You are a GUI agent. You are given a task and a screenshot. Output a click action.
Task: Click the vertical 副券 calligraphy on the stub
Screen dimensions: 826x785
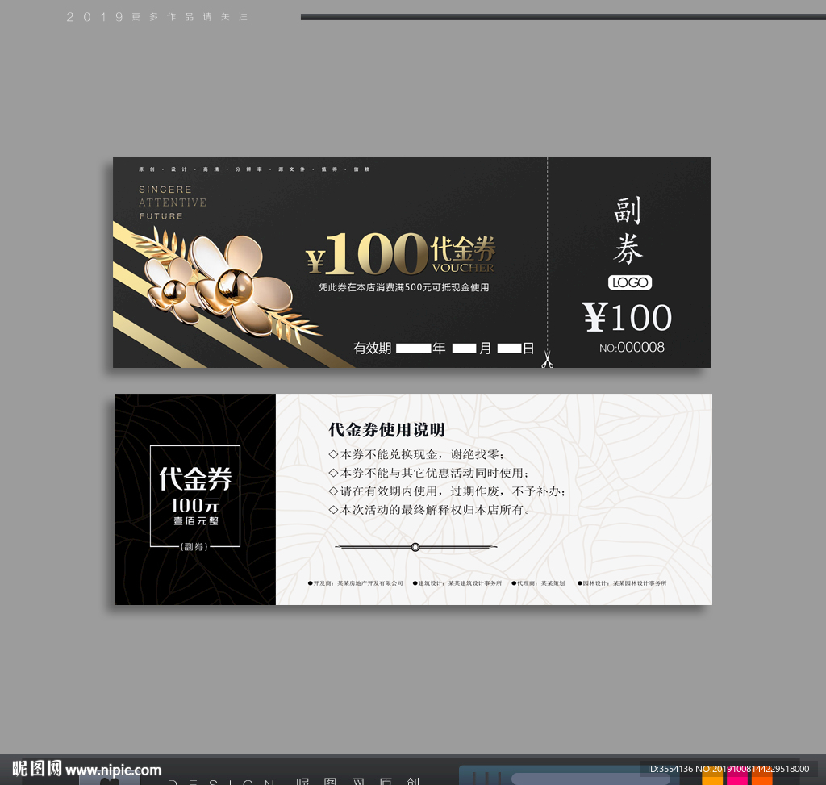coord(628,230)
